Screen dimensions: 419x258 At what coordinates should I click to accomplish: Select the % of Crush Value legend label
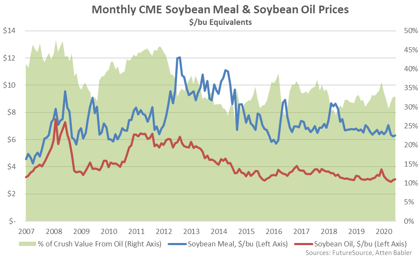[x=100, y=244]
